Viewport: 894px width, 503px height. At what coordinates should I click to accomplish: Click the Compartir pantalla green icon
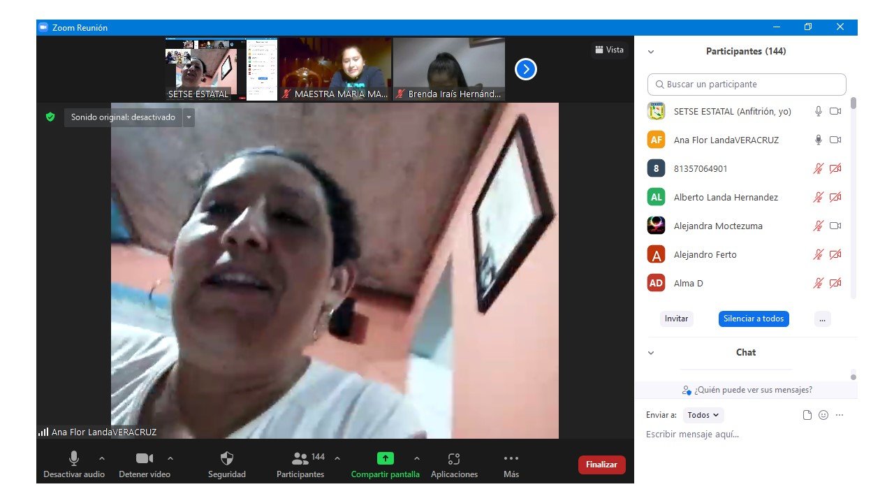click(x=386, y=459)
